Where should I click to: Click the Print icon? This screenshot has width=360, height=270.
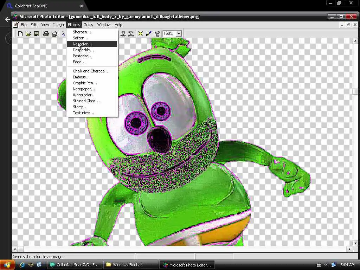pyautogui.click(x=46, y=34)
